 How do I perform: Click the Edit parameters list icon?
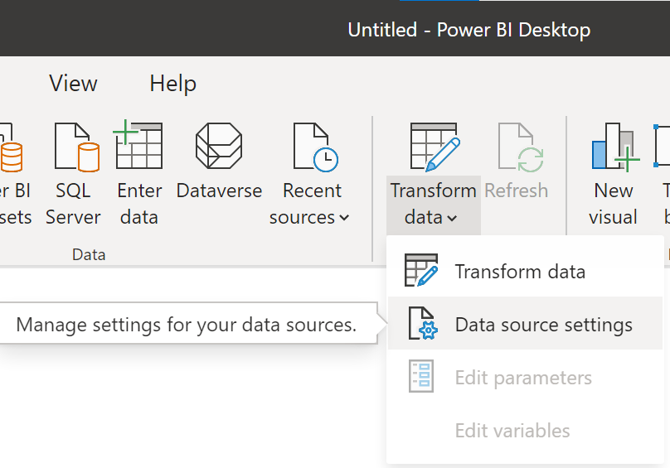tap(421, 376)
